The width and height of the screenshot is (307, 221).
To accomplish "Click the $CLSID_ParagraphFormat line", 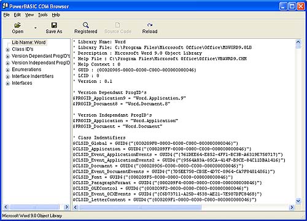I will pos(168,183).
